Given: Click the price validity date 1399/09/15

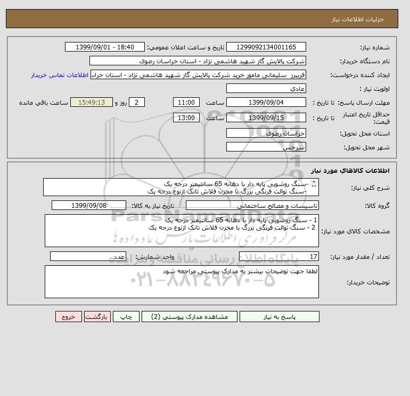Looking at the screenshot, I should (x=266, y=117).
